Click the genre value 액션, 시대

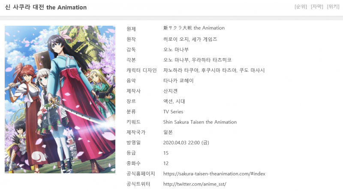pos(174,101)
